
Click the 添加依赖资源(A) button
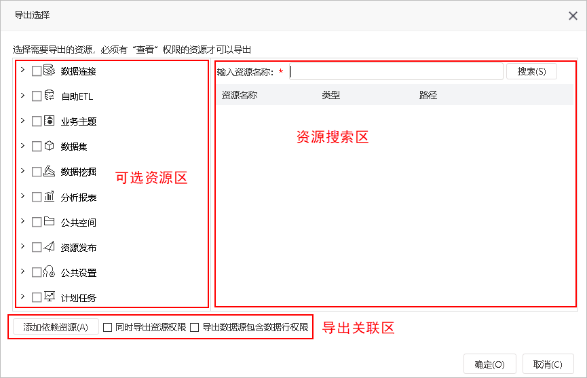pos(56,327)
